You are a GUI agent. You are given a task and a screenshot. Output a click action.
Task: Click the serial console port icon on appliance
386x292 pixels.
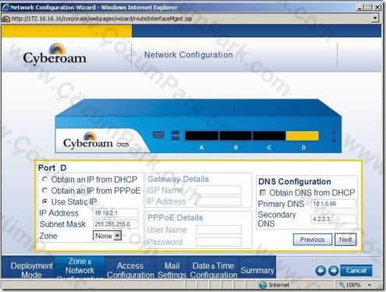click(x=158, y=134)
